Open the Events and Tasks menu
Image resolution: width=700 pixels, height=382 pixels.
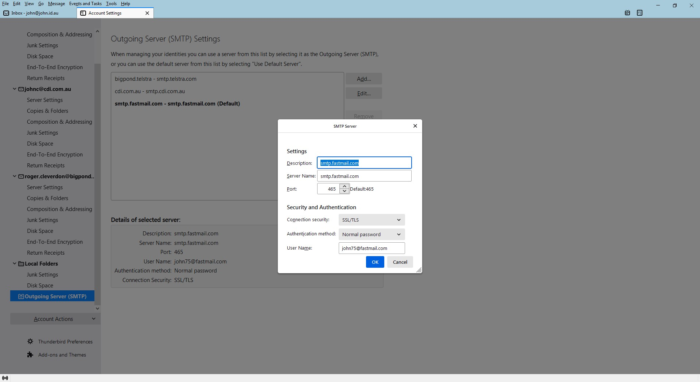click(85, 4)
